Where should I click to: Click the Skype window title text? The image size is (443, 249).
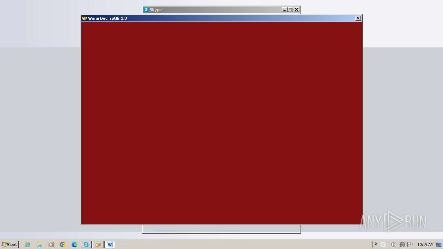coord(156,10)
